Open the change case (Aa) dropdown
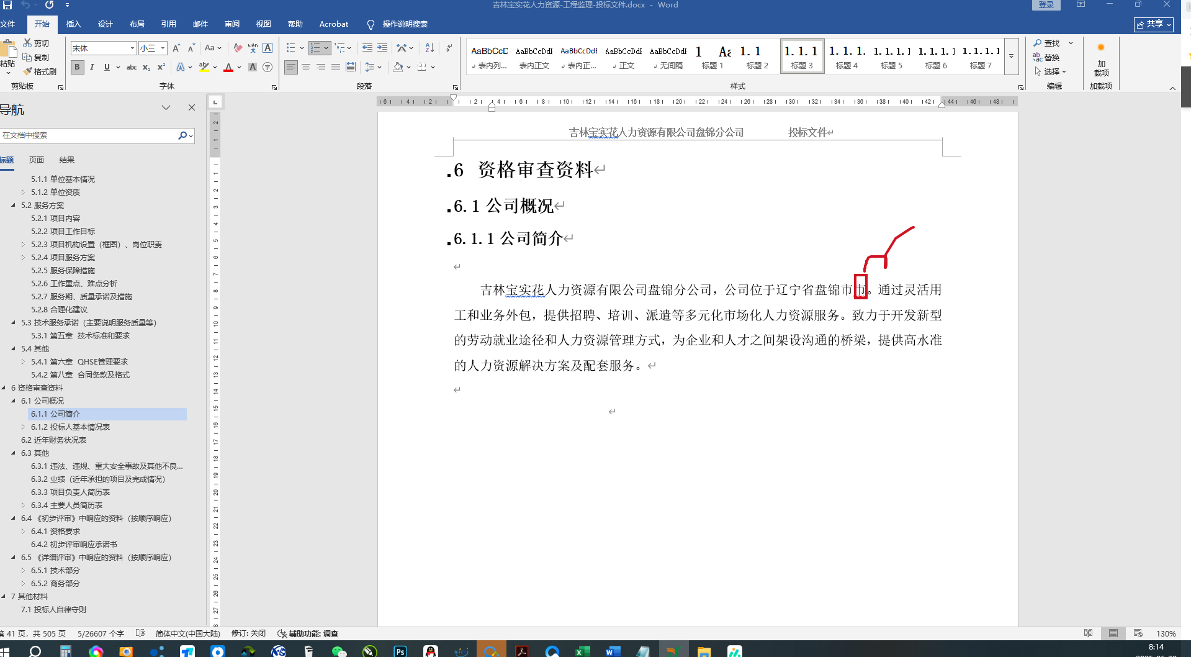 pyautogui.click(x=212, y=48)
